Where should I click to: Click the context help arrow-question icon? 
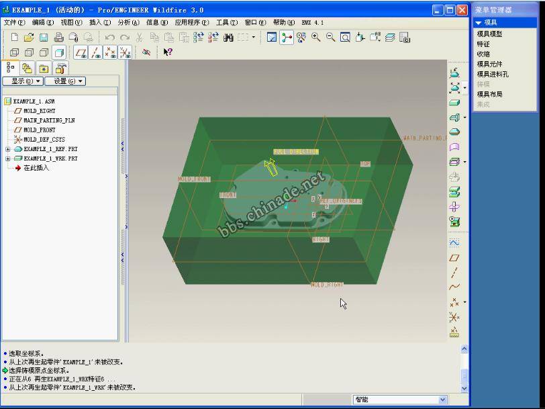point(168,52)
